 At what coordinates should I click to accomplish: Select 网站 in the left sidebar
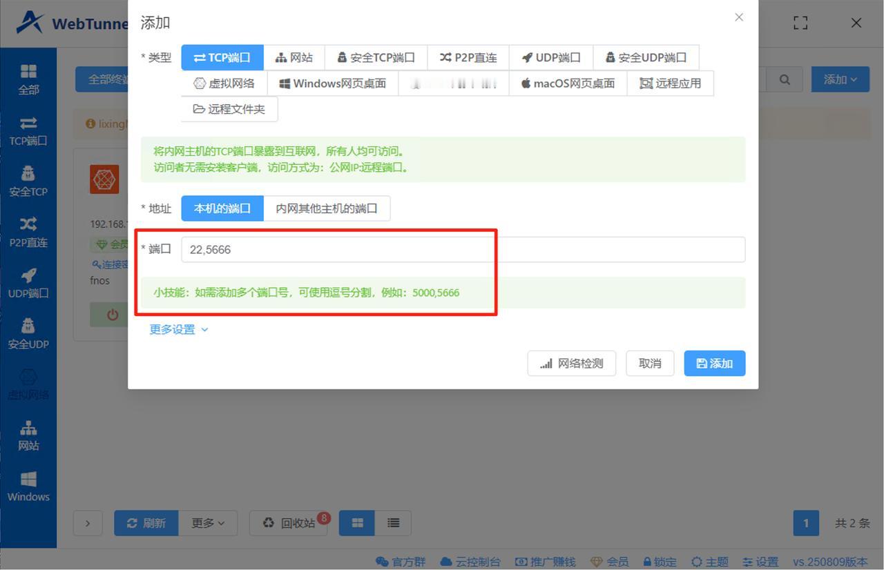pyautogui.click(x=28, y=435)
